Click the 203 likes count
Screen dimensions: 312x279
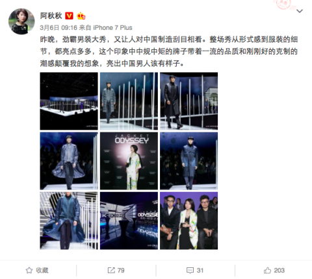pos(279,271)
